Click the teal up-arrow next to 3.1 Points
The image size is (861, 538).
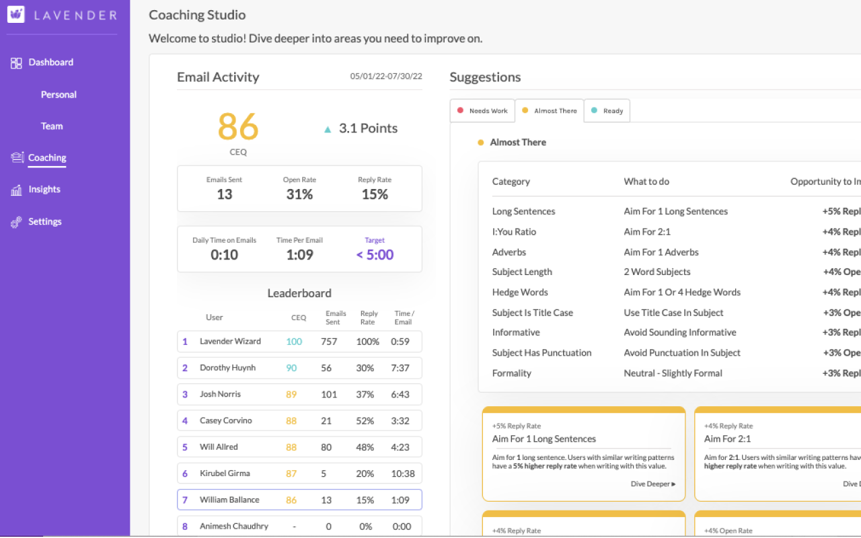point(328,129)
